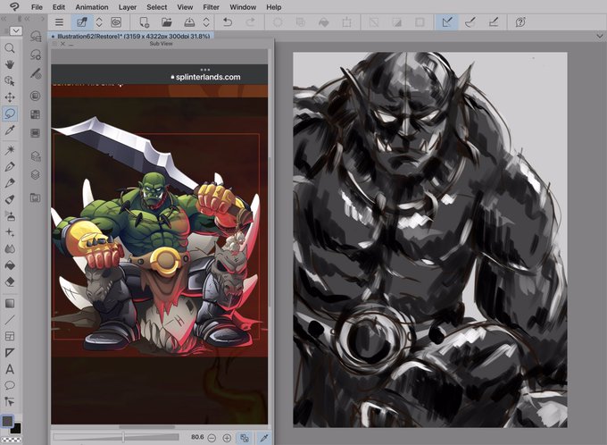Open the Edit menu
607x445 pixels.
(59, 7)
